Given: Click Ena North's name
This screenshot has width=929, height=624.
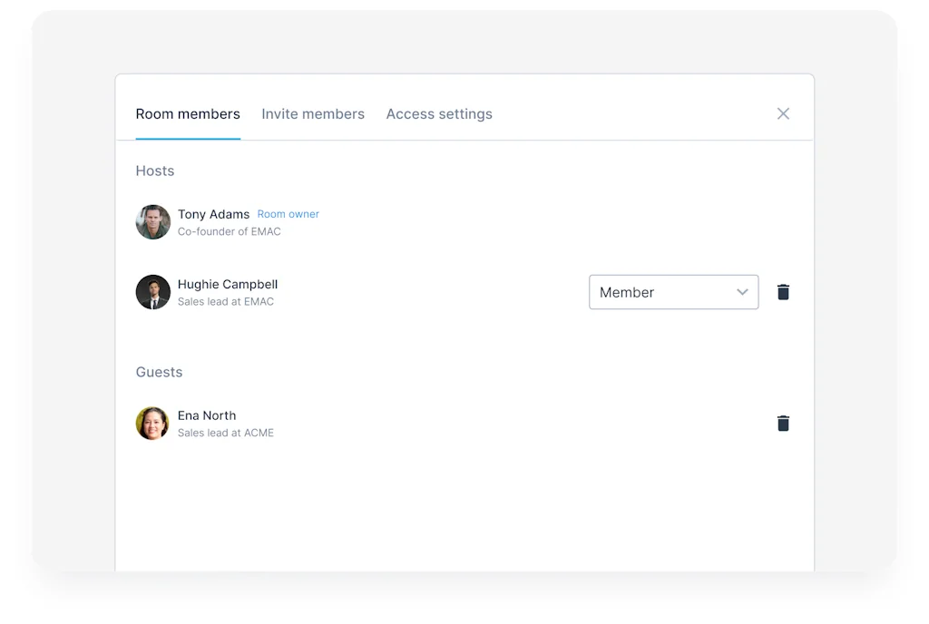Looking at the screenshot, I should 207,415.
